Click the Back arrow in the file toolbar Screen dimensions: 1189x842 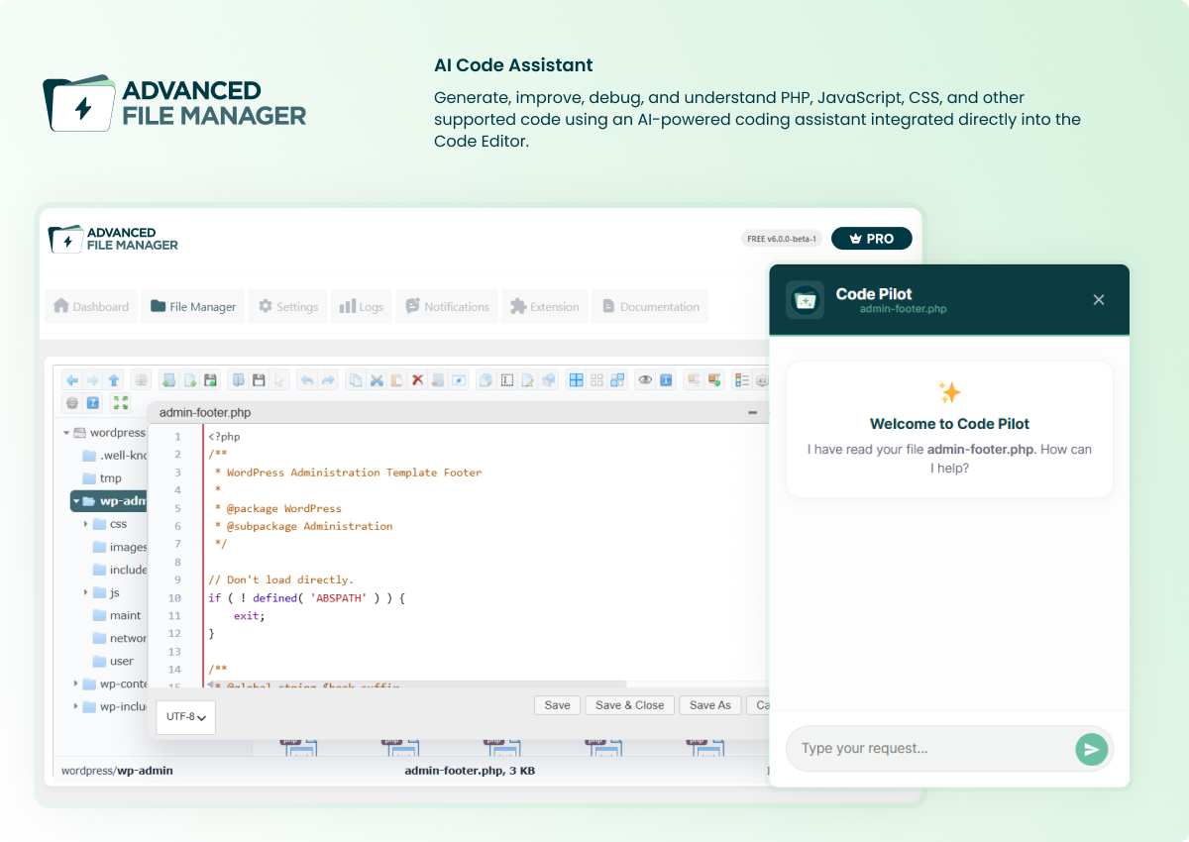(x=71, y=379)
